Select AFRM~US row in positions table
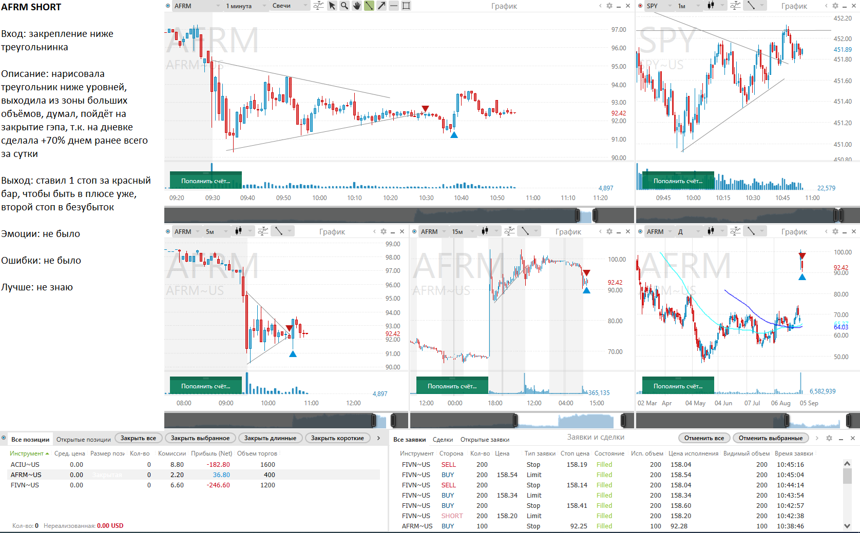This screenshot has height=533, width=860. coord(194,475)
